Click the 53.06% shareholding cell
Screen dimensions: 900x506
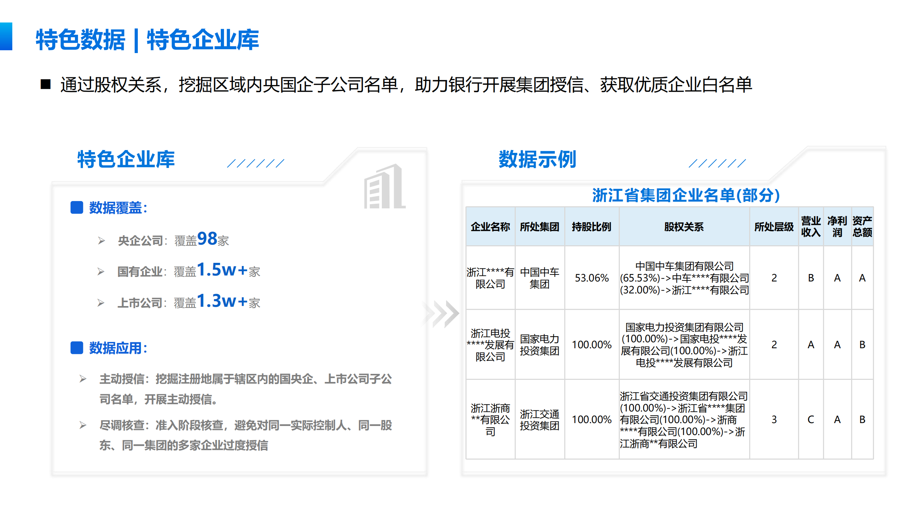[x=591, y=278]
